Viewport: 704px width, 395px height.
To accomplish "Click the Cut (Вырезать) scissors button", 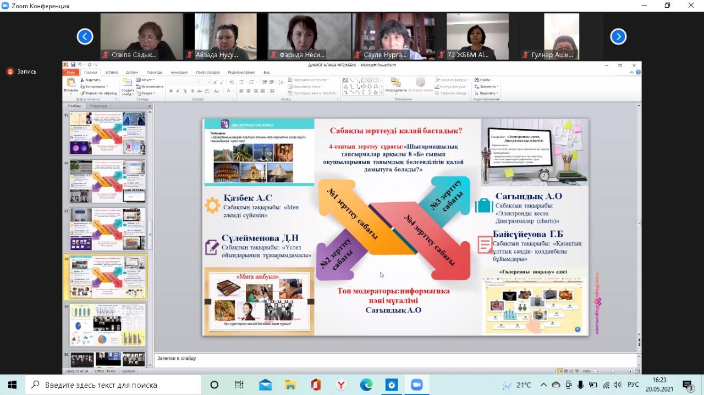I will click(x=92, y=80).
